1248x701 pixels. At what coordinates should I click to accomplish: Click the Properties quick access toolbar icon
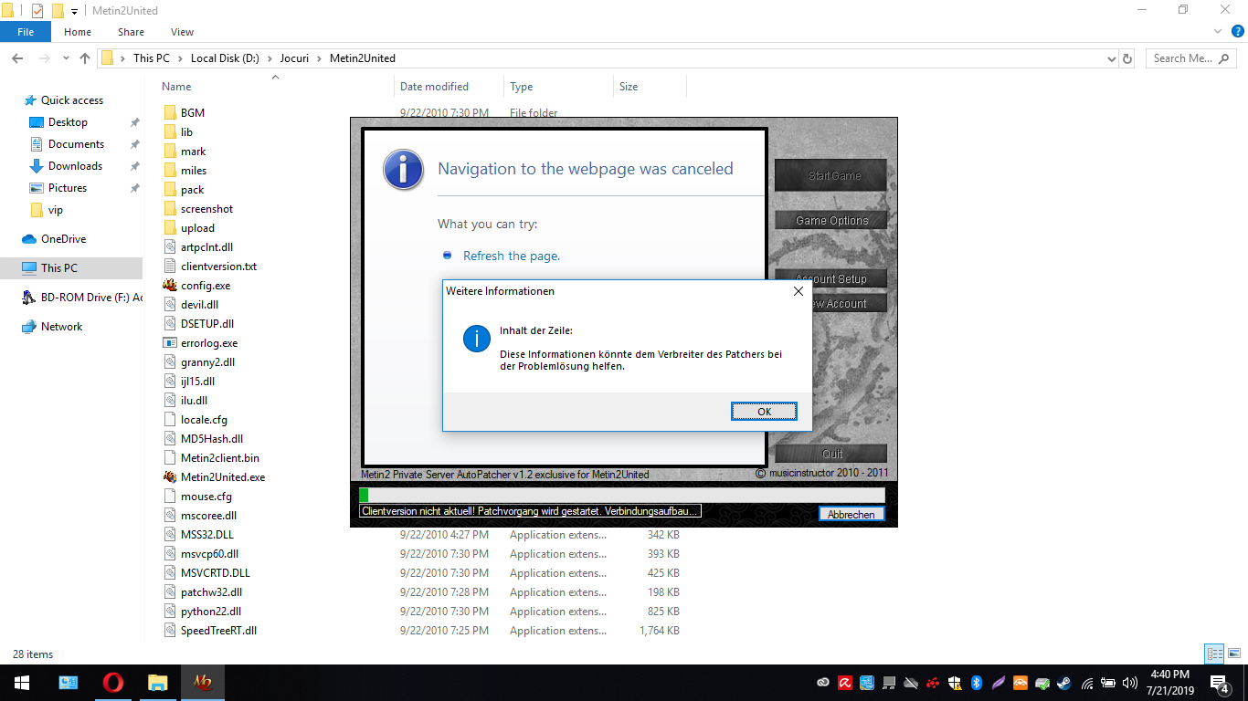(x=37, y=11)
